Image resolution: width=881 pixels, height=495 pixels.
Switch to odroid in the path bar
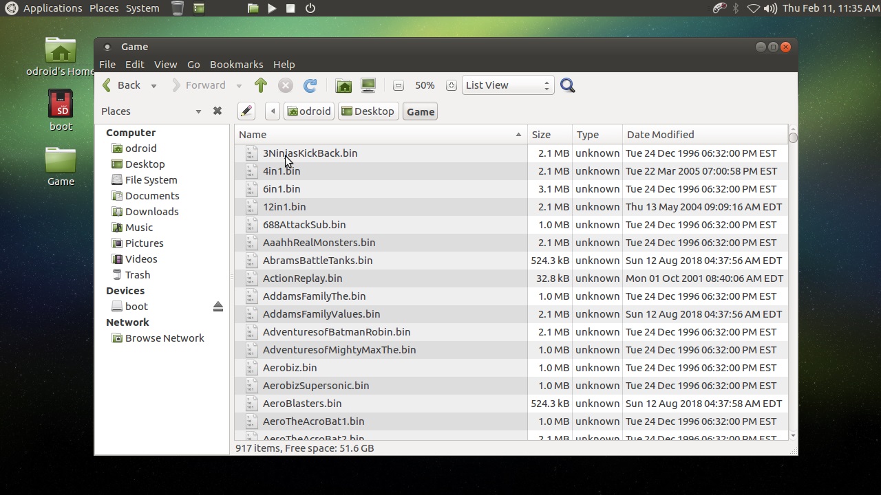pyautogui.click(x=309, y=111)
